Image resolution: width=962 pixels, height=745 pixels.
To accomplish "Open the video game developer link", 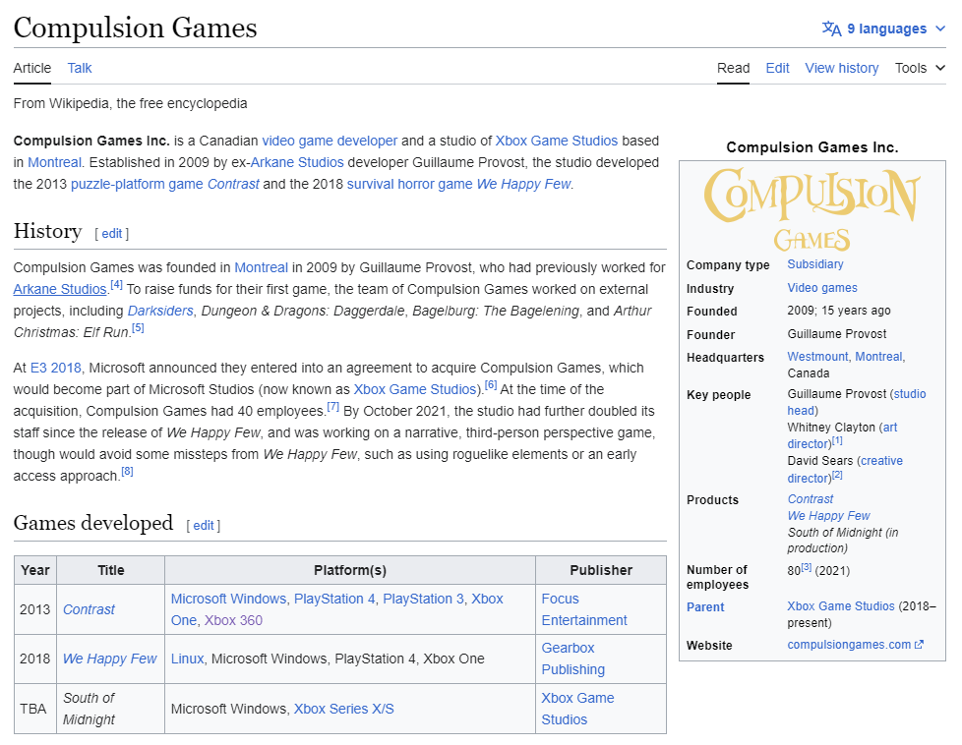I will tap(330, 141).
